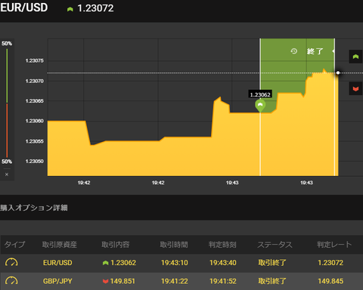Click the 1.23075 price axis label

click(x=34, y=60)
